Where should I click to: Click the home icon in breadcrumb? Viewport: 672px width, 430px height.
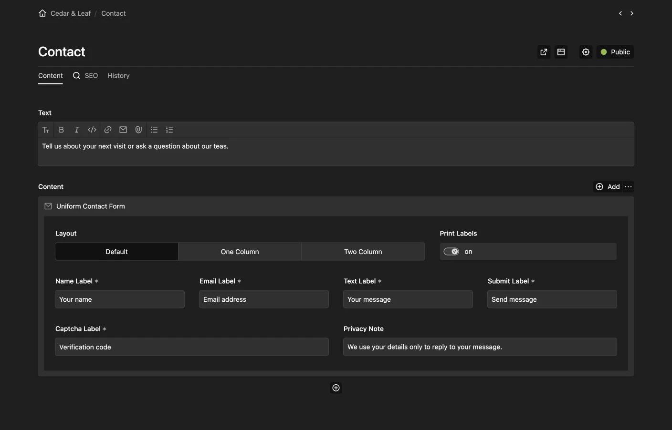tap(42, 13)
